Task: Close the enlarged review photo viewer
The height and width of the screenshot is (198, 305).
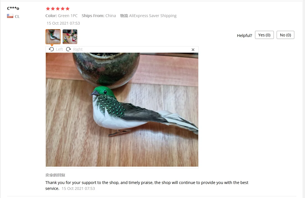Action: pyautogui.click(x=193, y=50)
